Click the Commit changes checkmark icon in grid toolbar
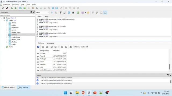 (x=43, y=47)
